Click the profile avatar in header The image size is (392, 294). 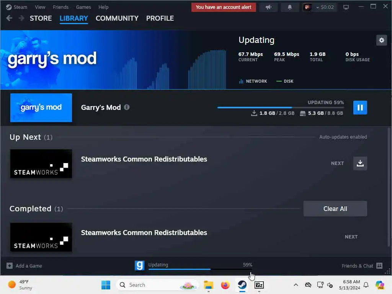[x=307, y=7]
